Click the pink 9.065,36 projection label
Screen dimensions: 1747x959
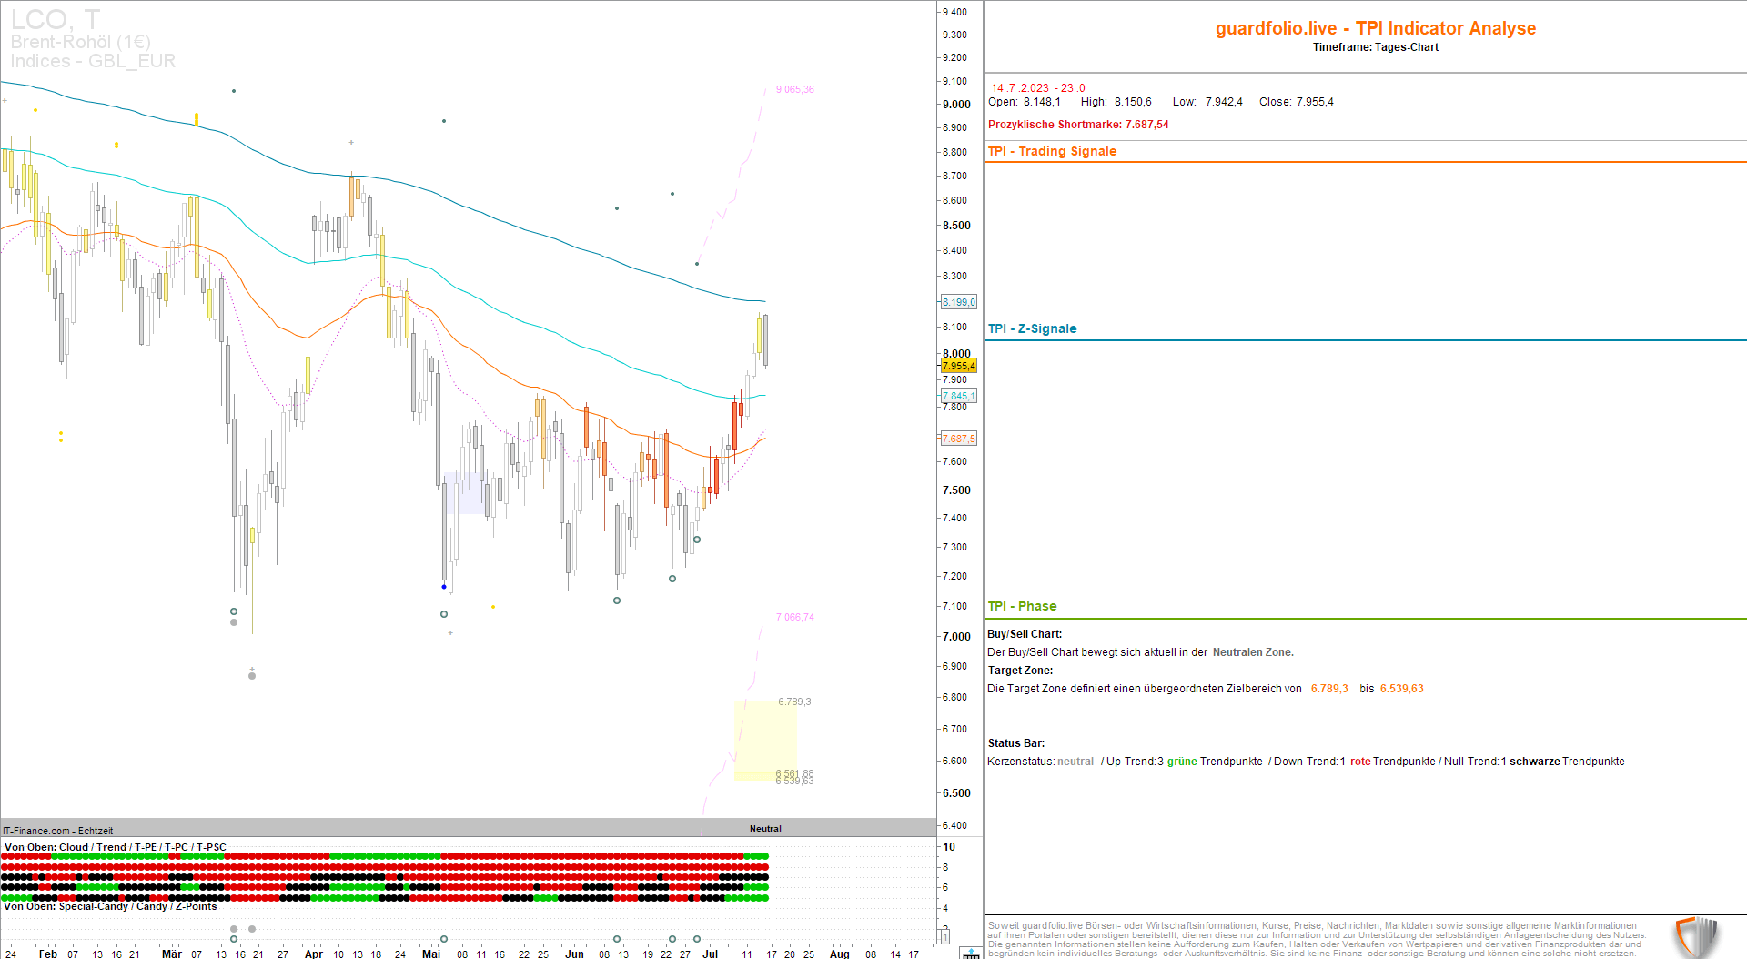point(794,89)
